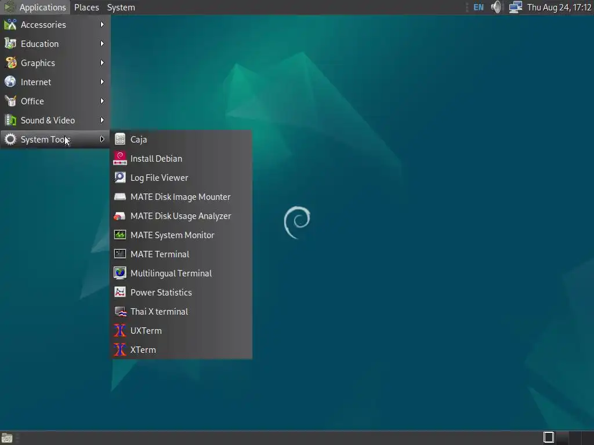Click the workspace switcher square
The height and width of the screenshot is (445, 594).
pyautogui.click(x=549, y=437)
